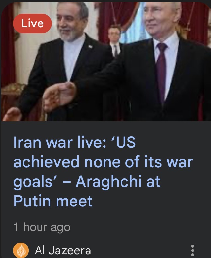
Task: Click the man standing in the photo background
Action: [114, 41]
